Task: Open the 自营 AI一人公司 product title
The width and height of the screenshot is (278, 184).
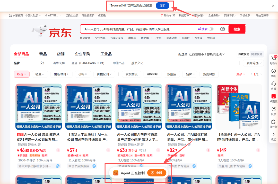Action: pos(38,137)
